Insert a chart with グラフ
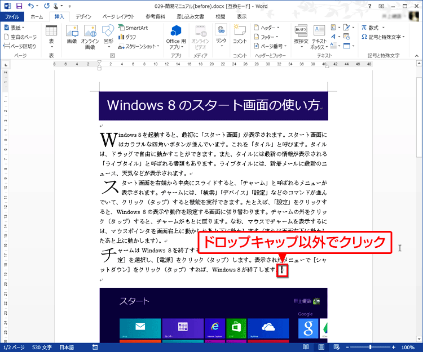 coord(127,37)
